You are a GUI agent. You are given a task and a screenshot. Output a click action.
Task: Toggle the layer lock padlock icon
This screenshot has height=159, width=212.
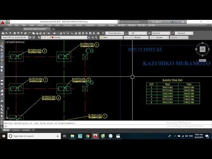50,38
